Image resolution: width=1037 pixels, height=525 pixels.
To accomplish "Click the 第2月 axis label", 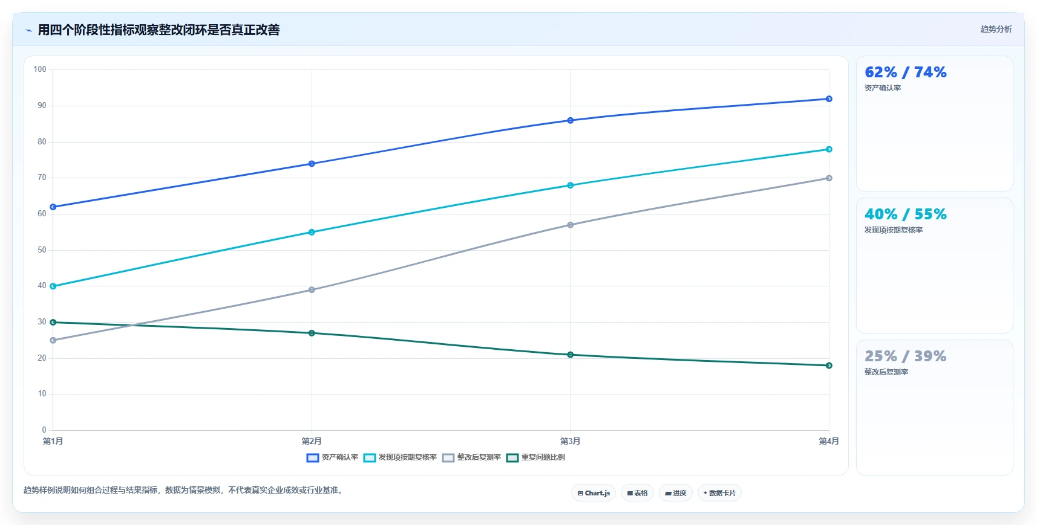I will [312, 441].
